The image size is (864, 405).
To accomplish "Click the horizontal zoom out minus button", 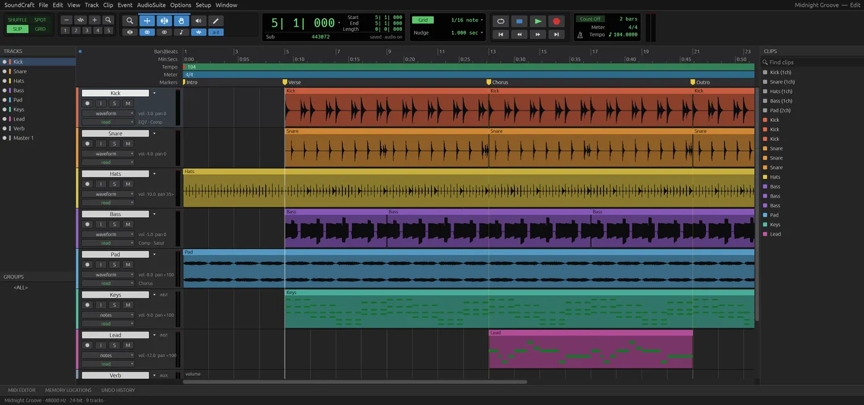I will [x=67, y=20].
